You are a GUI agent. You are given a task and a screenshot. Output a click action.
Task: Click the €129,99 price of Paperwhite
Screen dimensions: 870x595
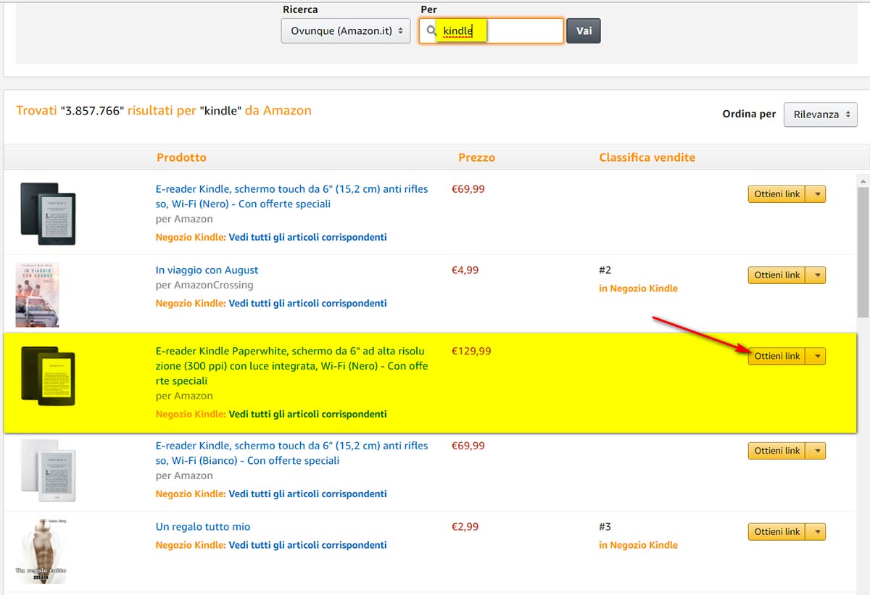pyautogui.click(x=471, y=351)
